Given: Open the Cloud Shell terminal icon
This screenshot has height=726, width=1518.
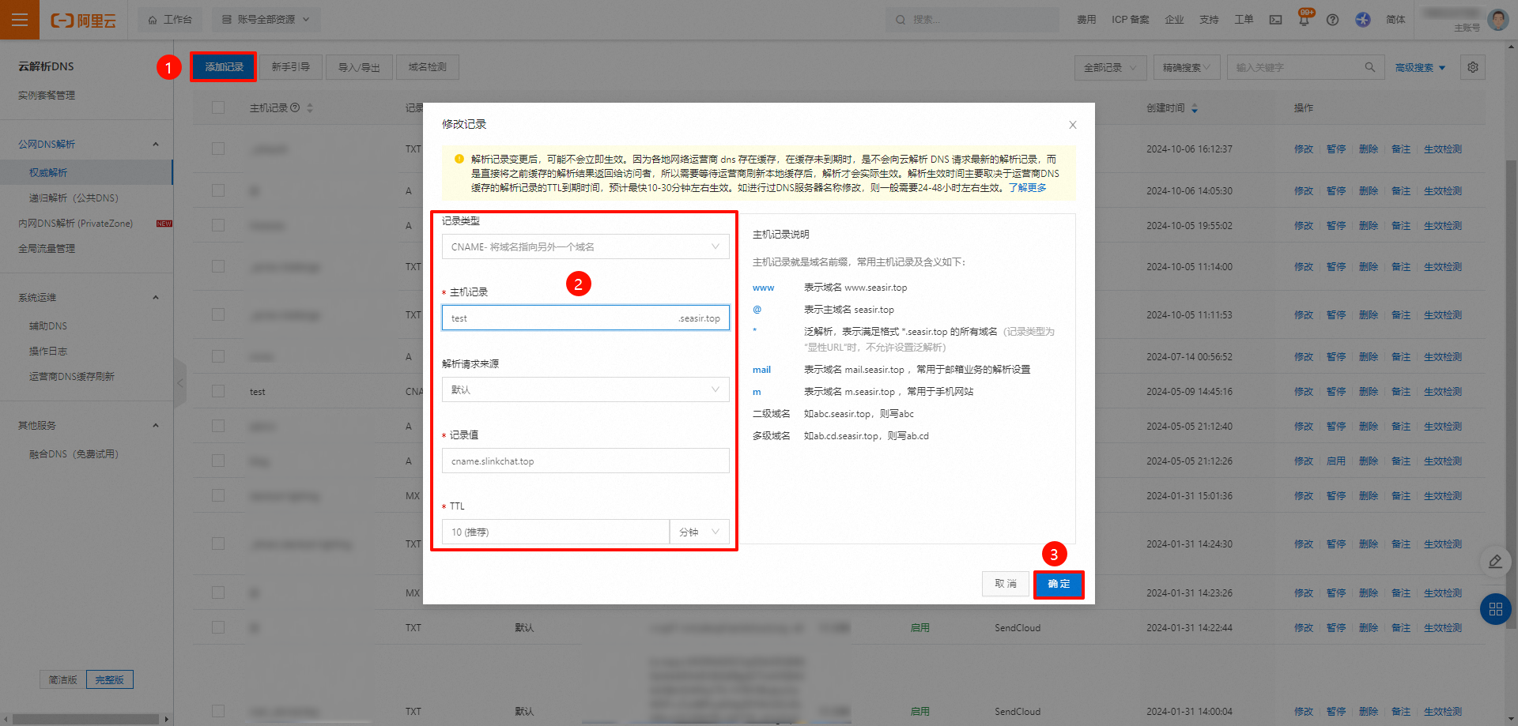Looking at the screenshot, I should pos(1275,20).
